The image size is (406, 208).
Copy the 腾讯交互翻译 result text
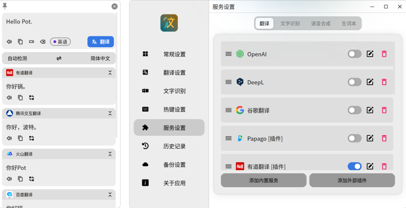20,138
